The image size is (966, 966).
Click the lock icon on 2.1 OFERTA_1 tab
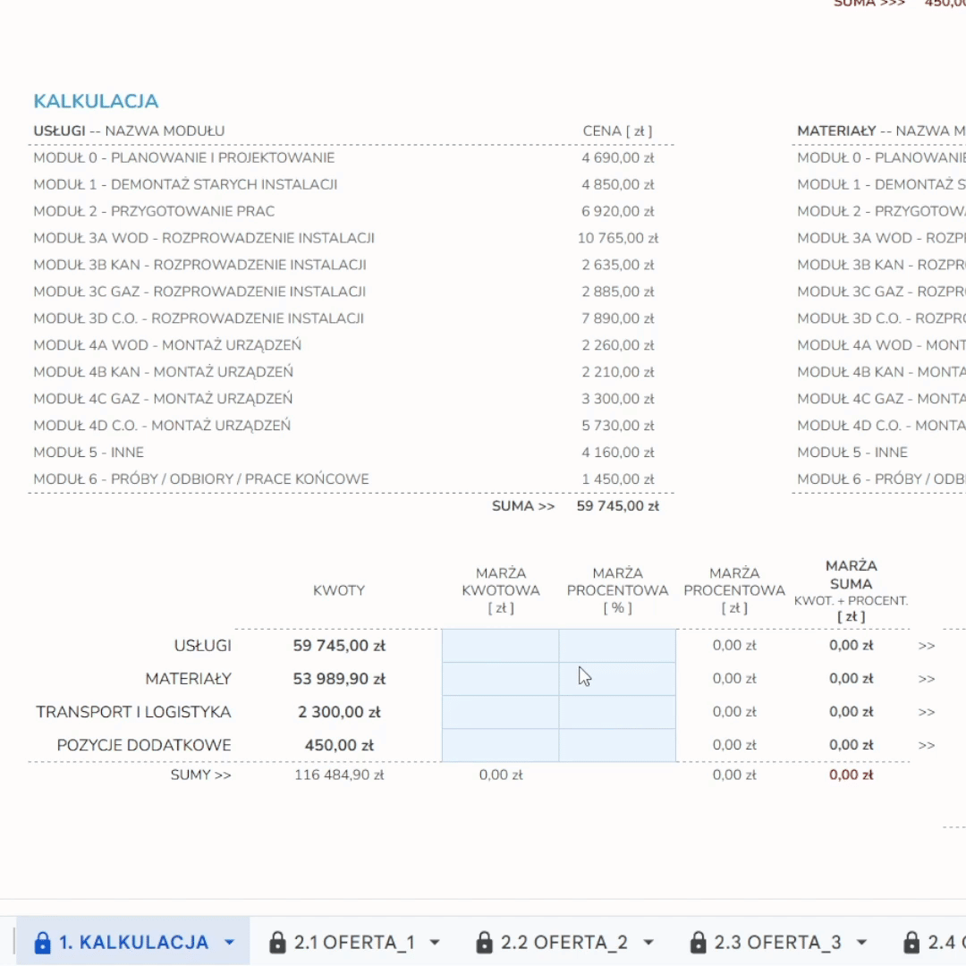click(277, 943)
